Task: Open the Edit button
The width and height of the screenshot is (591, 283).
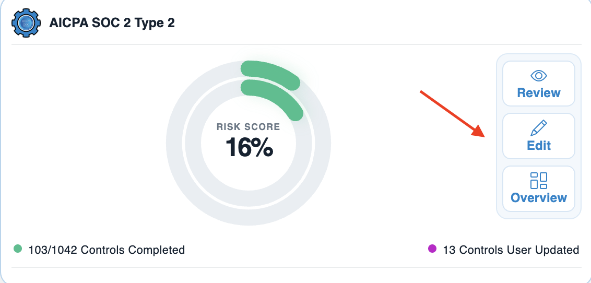Action: (x=539, y=136)
